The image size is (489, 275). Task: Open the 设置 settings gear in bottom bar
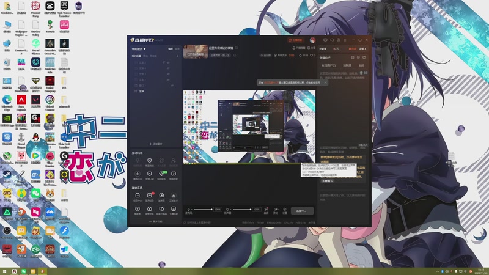[x=285, y=211]
